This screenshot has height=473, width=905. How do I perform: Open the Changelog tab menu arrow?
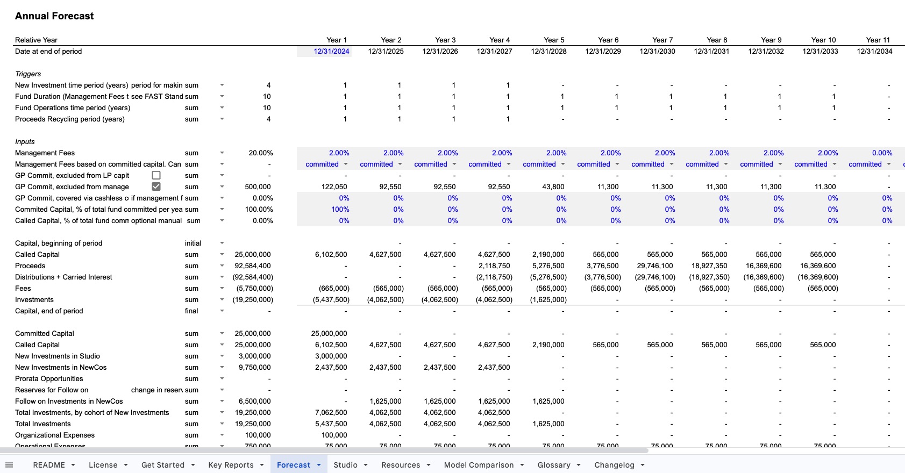click(x=643, y=465)
